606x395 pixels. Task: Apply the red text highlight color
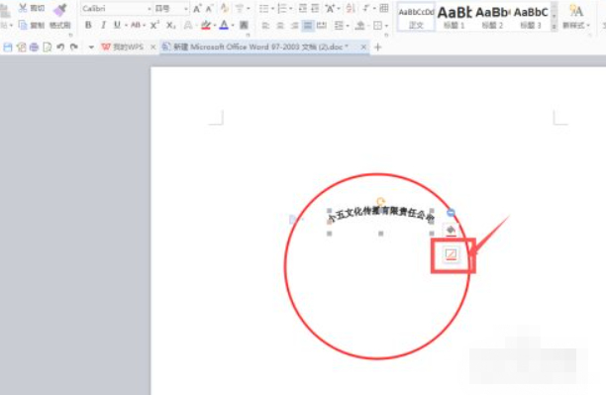tap(206, 26)
